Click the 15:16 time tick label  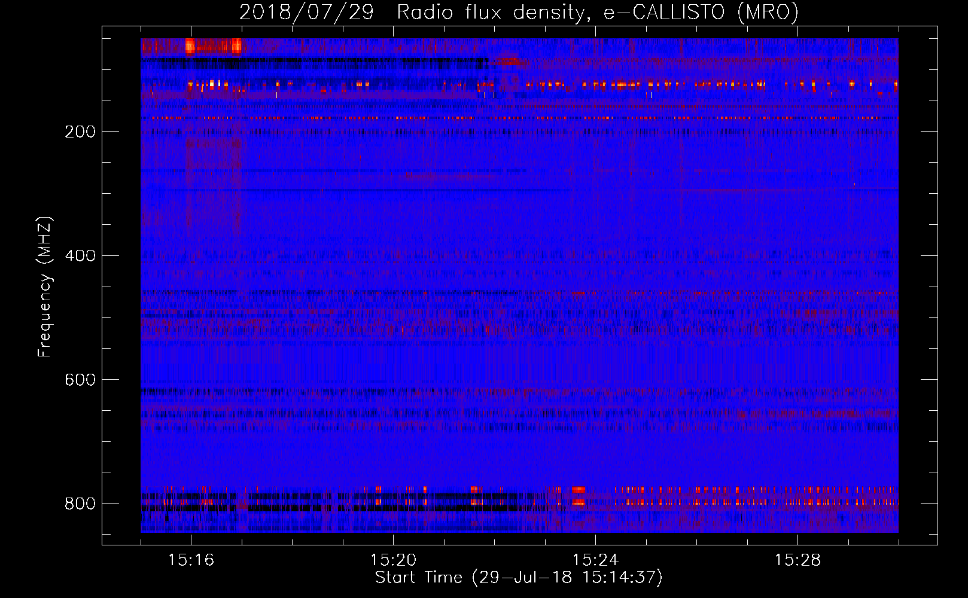(x=191, y=560)
